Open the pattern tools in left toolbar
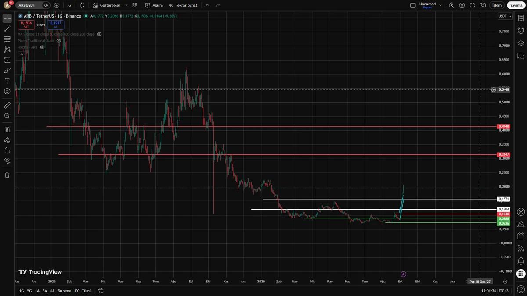Screen dimensions: 527x296 coord(7,50)
